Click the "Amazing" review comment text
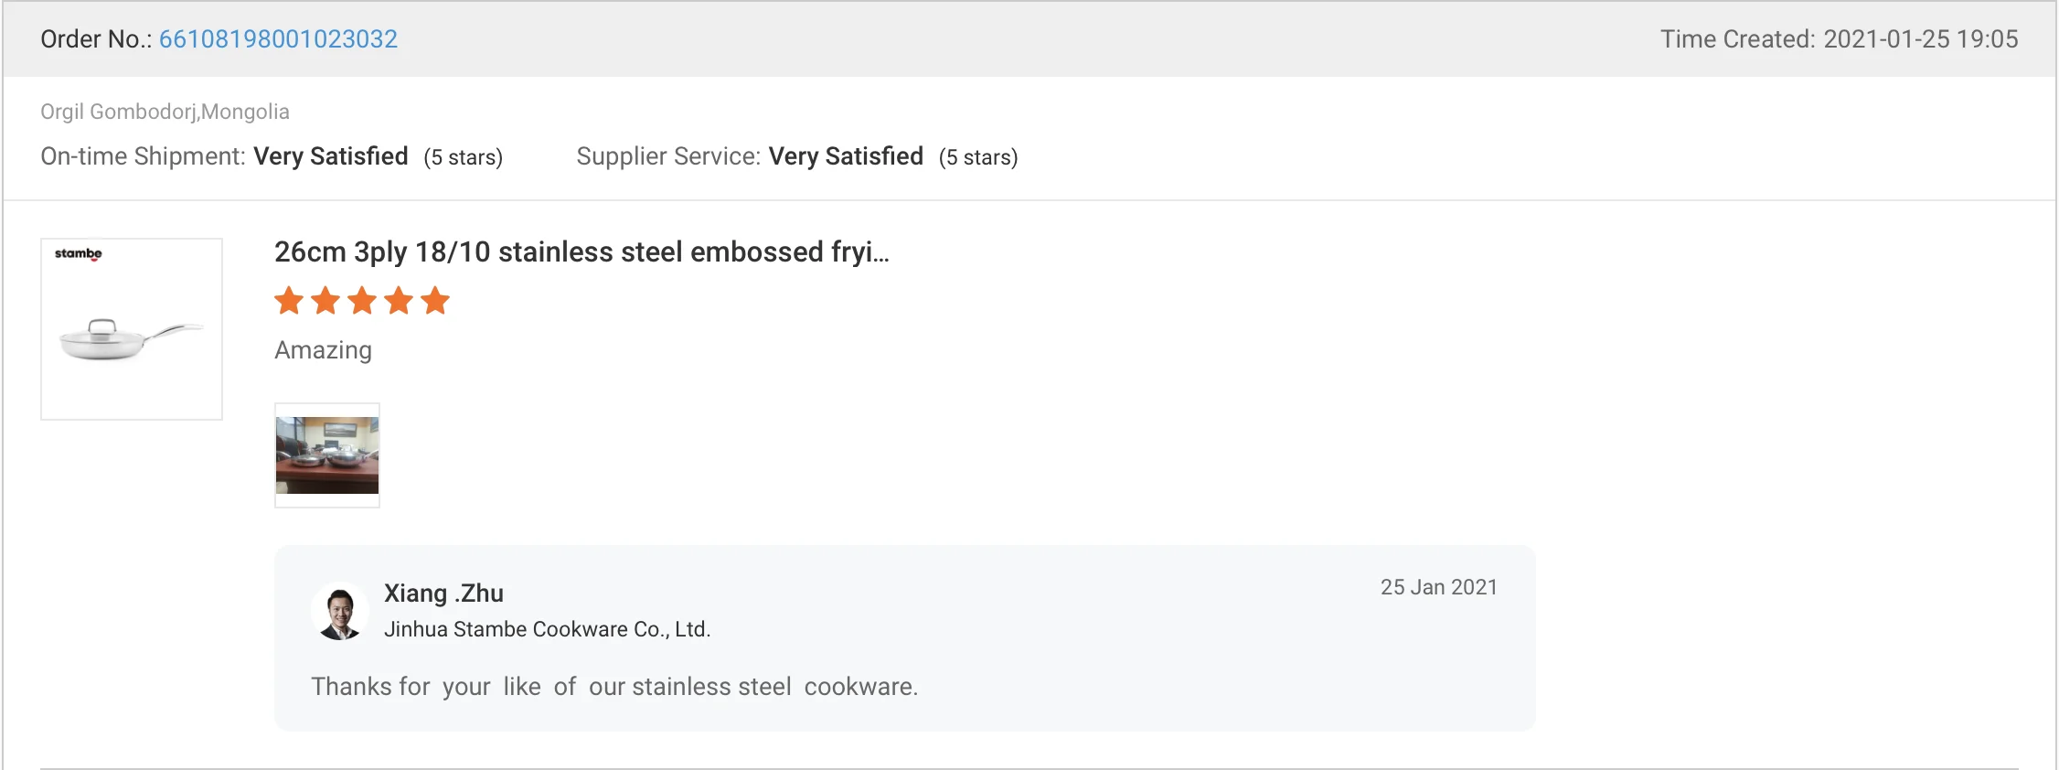Image resolution: width=2059 pixels, height=770 pixels. (323, 350)
